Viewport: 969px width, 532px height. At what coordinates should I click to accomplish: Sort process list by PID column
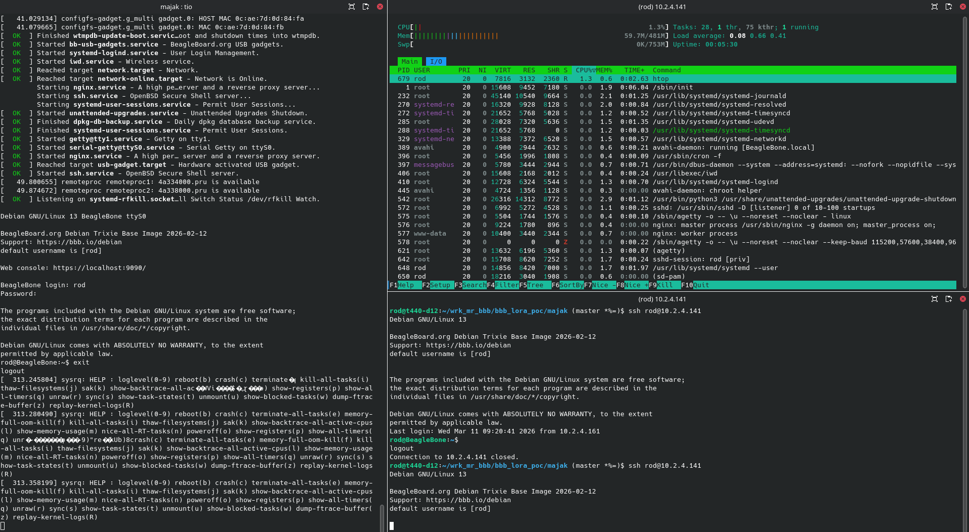point(403,70)
